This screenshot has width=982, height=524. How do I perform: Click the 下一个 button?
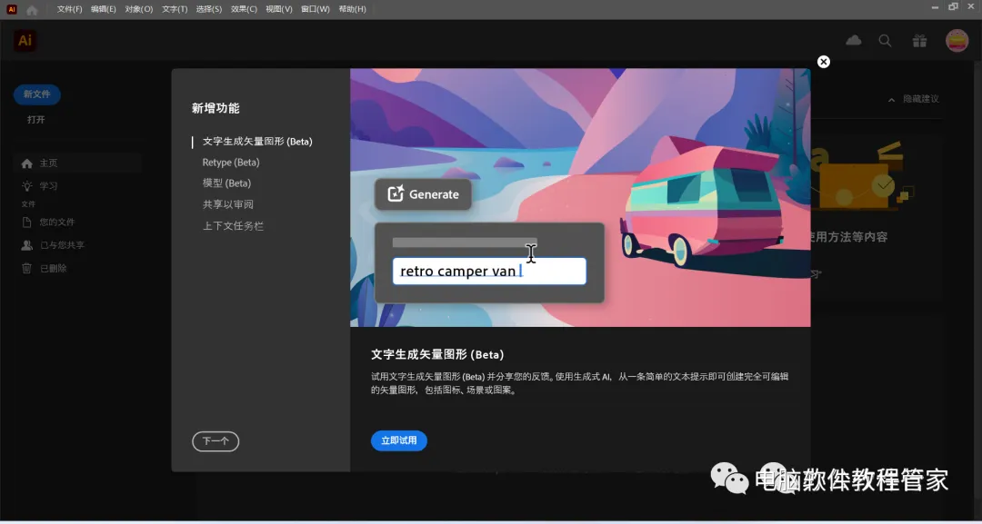(x=215, y=441)
